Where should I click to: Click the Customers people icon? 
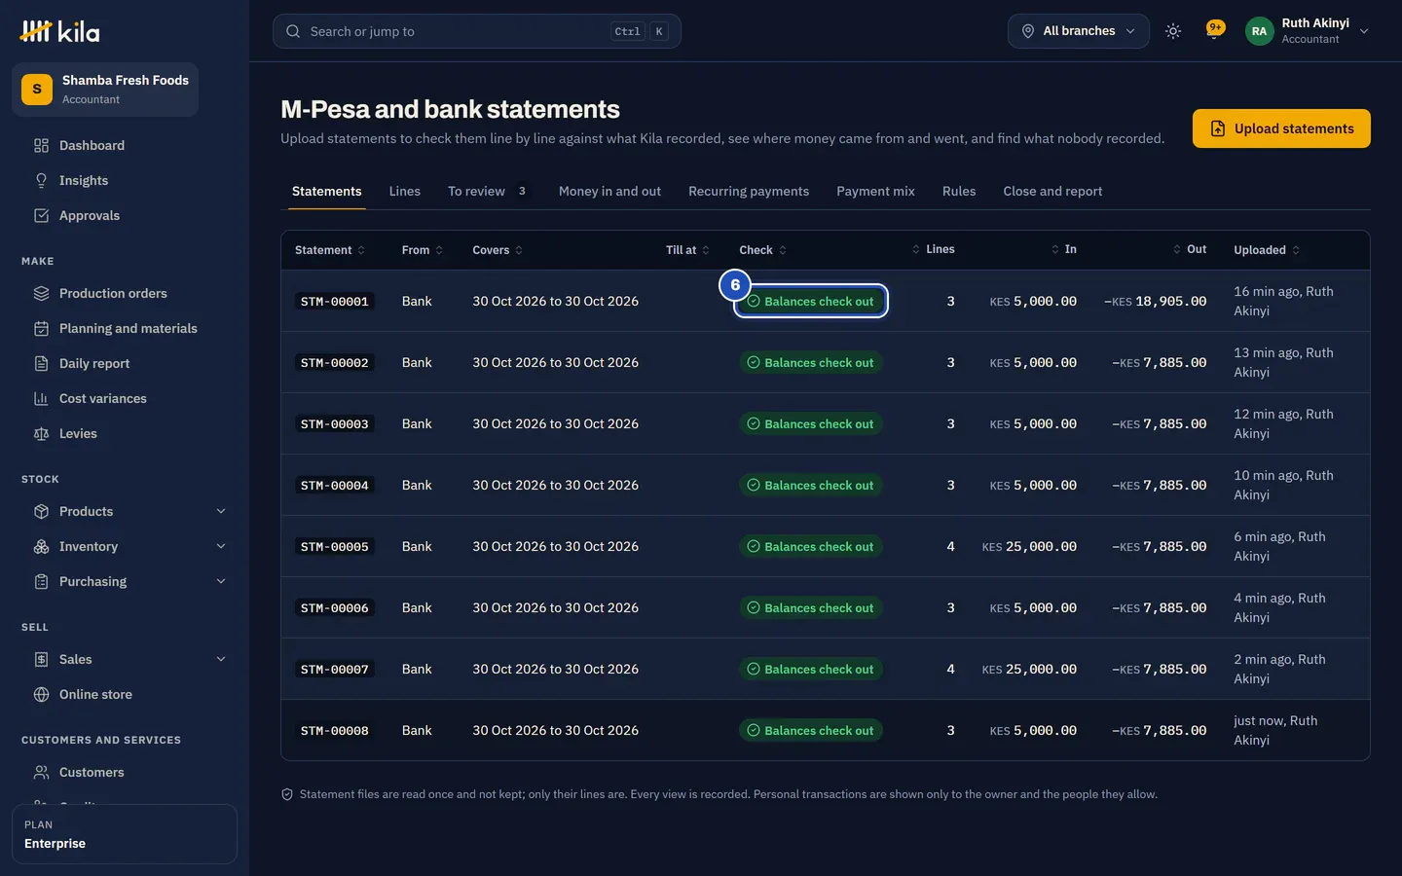coord(41,772)
